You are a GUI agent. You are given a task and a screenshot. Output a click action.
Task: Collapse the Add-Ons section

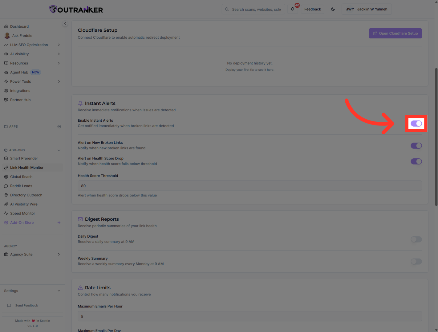[59, 150]
